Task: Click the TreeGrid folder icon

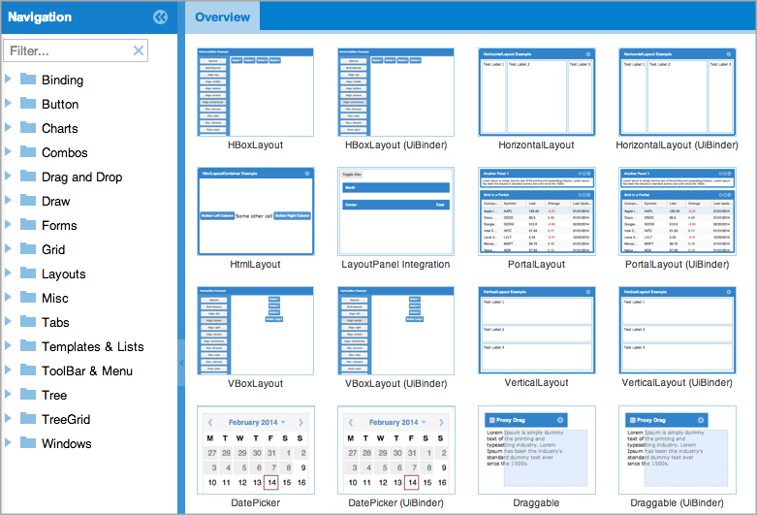Action: point(28,418)
